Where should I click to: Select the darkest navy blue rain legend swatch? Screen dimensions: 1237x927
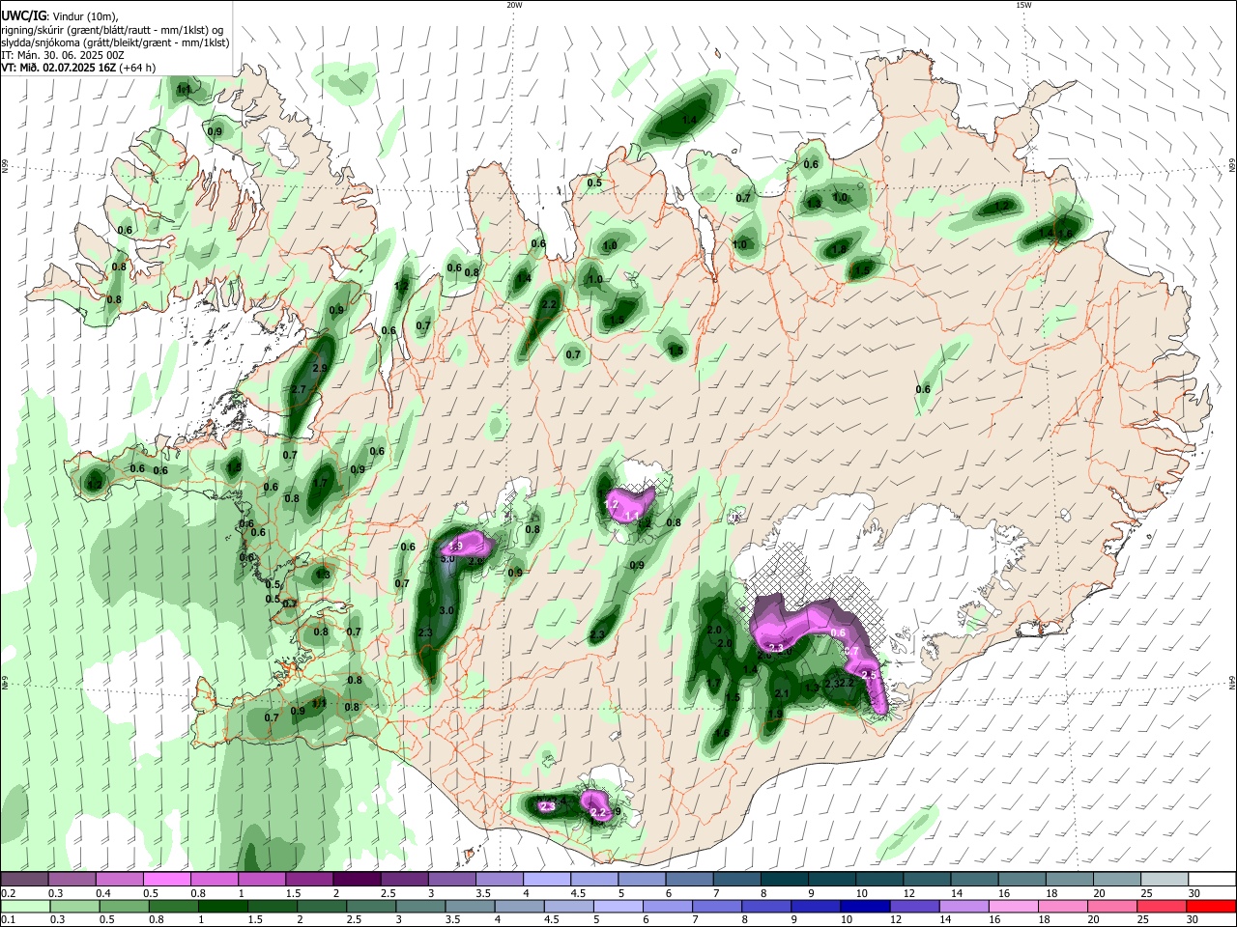click(x=863, y=907)
